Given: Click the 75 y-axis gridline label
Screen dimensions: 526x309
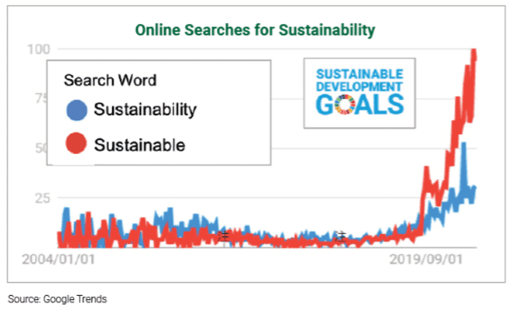Looking at the screenshot, I should pyautogui.click(x=41, y=99).
